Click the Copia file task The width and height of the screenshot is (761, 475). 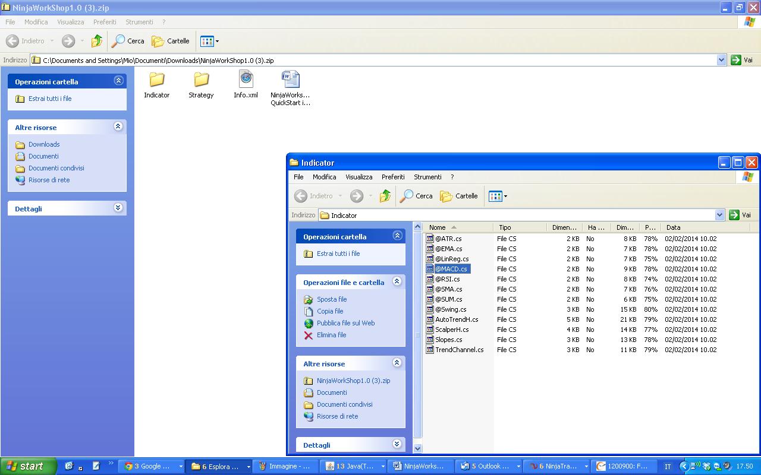330,311
